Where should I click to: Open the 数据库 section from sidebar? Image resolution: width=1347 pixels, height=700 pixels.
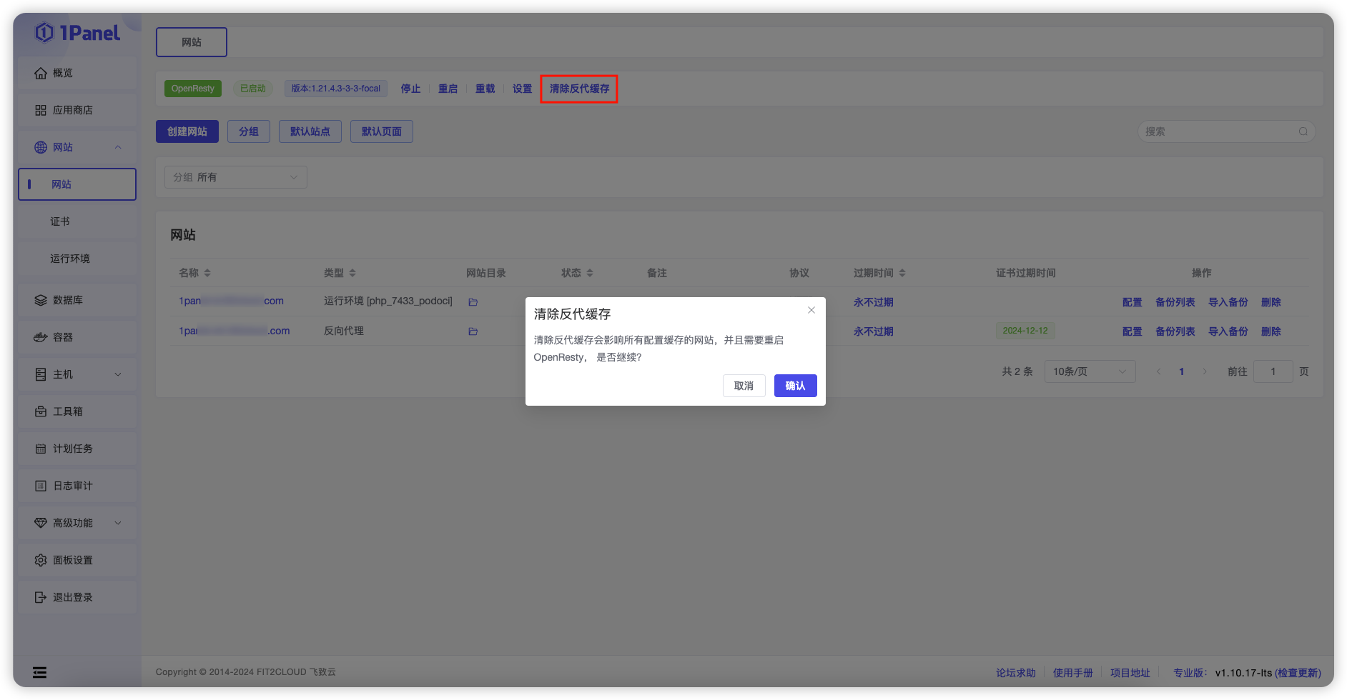point(41,300)
